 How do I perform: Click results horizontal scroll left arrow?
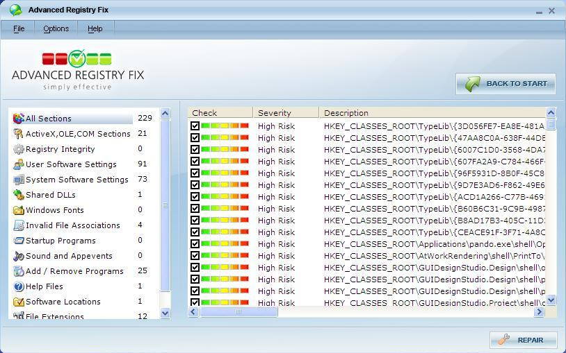(x=193, y=311)
